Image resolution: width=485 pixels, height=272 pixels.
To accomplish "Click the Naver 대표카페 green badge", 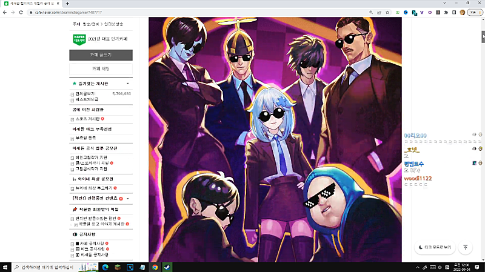I will point(79,39).
